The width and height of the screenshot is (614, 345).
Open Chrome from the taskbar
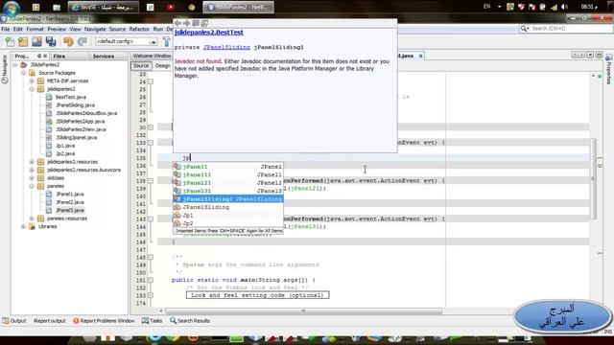coord(192,7)
